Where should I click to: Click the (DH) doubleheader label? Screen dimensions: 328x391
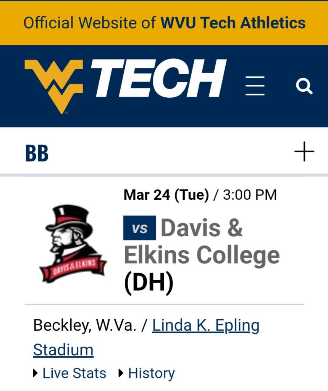[149, 283]
